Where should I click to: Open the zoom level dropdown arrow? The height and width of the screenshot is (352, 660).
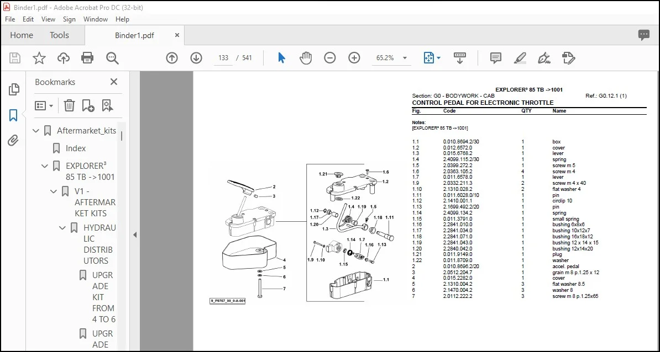click(405, 58)
